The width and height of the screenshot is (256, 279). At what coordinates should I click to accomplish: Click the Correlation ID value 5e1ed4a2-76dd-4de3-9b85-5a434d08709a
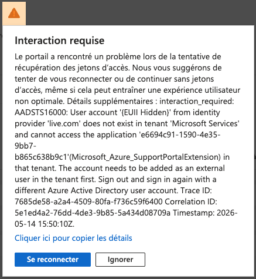(x=93, y=213)
